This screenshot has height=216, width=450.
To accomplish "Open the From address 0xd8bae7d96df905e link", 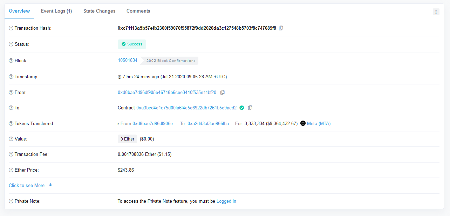I will point(167,93).
